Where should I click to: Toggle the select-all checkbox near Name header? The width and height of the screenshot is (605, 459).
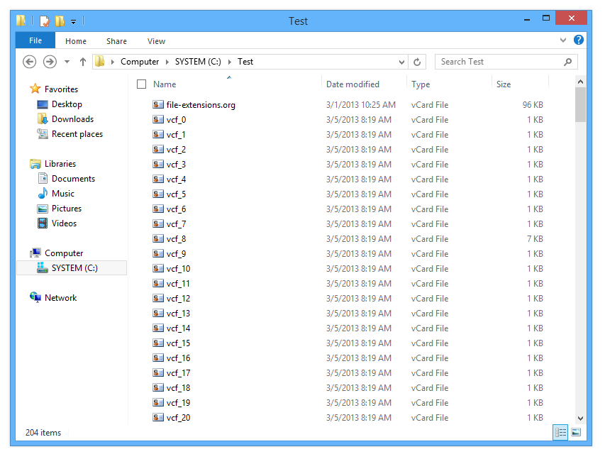[x=141, y=83]
